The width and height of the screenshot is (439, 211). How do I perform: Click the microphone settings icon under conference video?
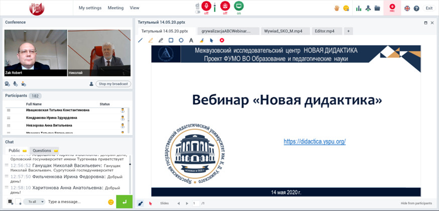16,83
